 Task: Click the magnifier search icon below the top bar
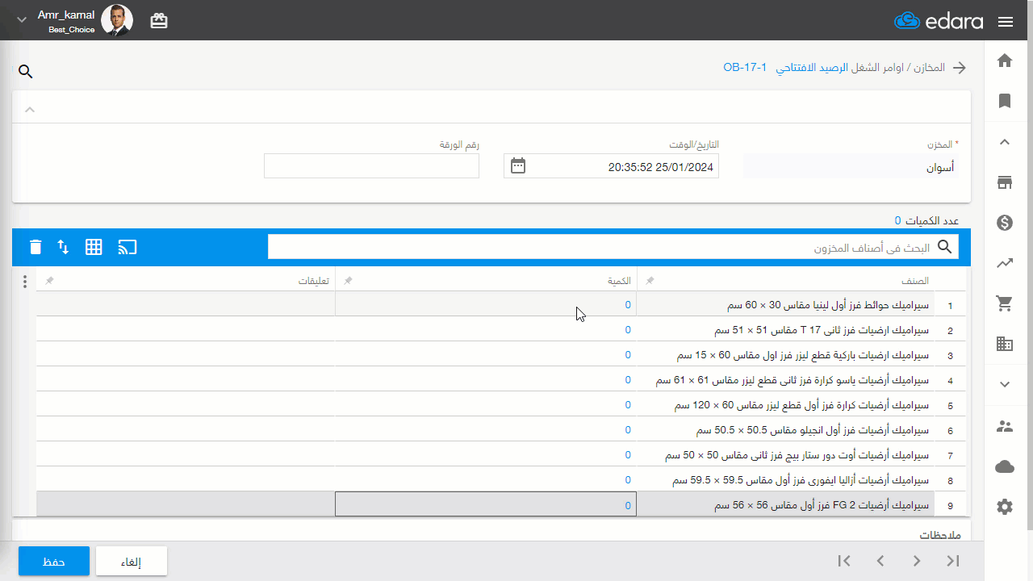coord(26,72)
